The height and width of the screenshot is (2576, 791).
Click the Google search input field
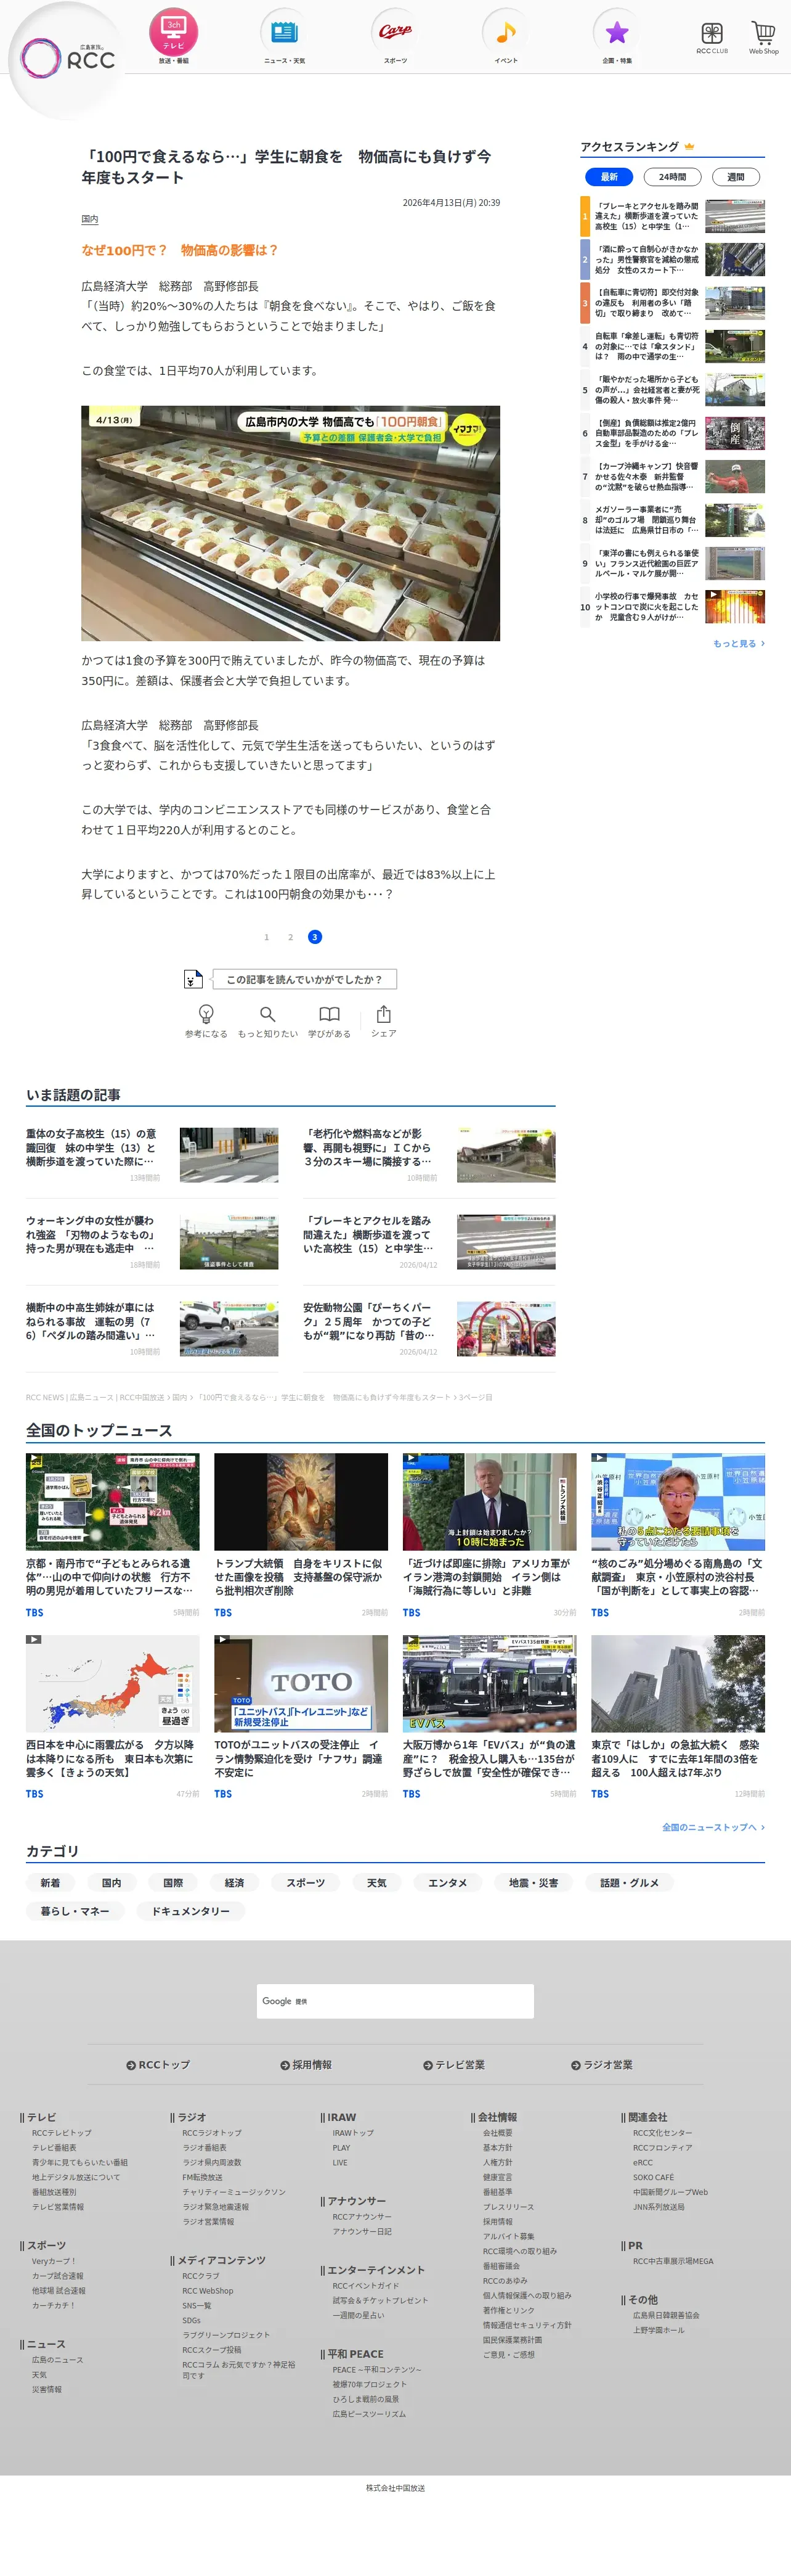click(x=395, y=2001)
